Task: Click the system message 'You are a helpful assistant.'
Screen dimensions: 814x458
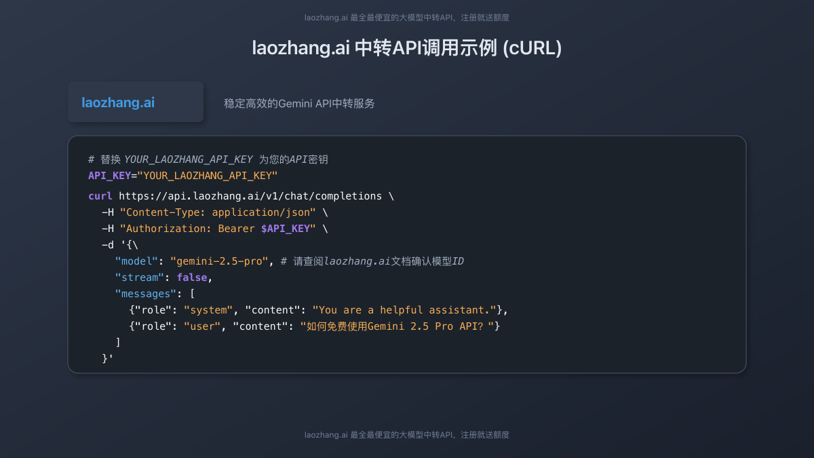Action: 404,310
